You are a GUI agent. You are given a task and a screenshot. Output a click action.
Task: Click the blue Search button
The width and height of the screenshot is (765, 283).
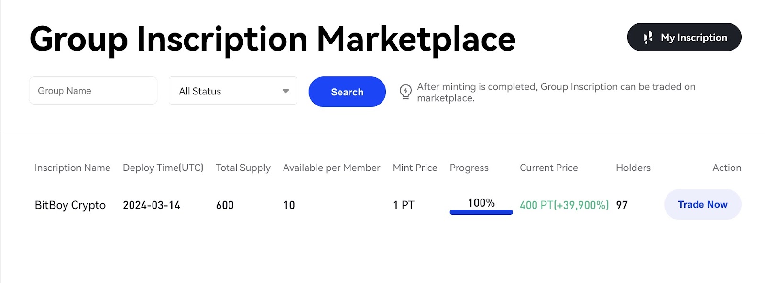pos(347,92)
